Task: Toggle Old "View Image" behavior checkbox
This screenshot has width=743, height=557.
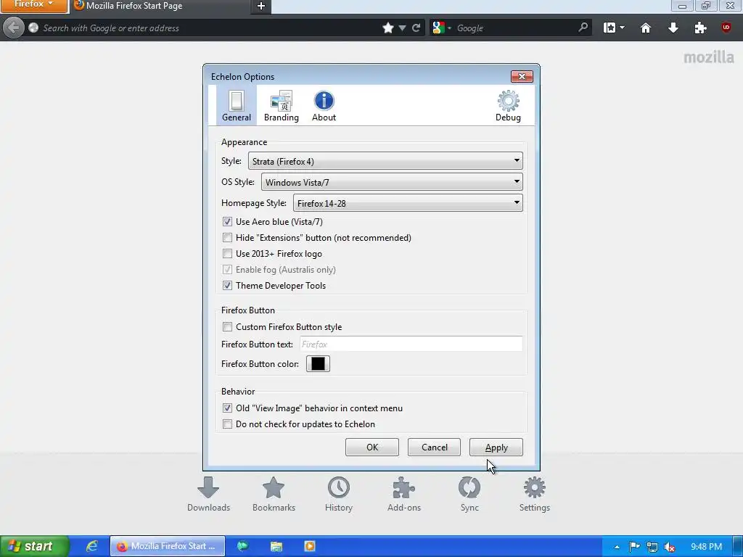Action: pos(227,408)
